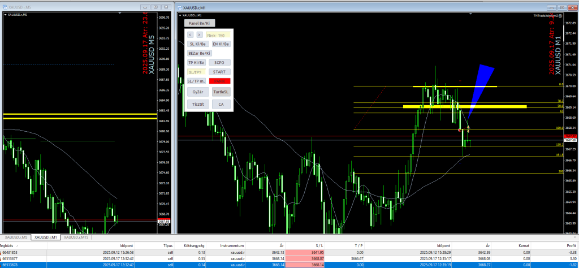This screenshot has height=268, width=579.
Task: Toggle SL Ki/Be button
Action: (x=198, y=44)
